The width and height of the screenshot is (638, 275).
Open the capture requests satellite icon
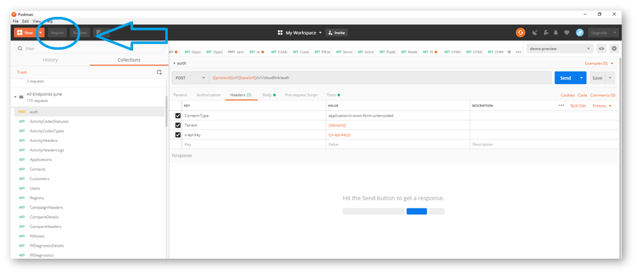(534, 33)
